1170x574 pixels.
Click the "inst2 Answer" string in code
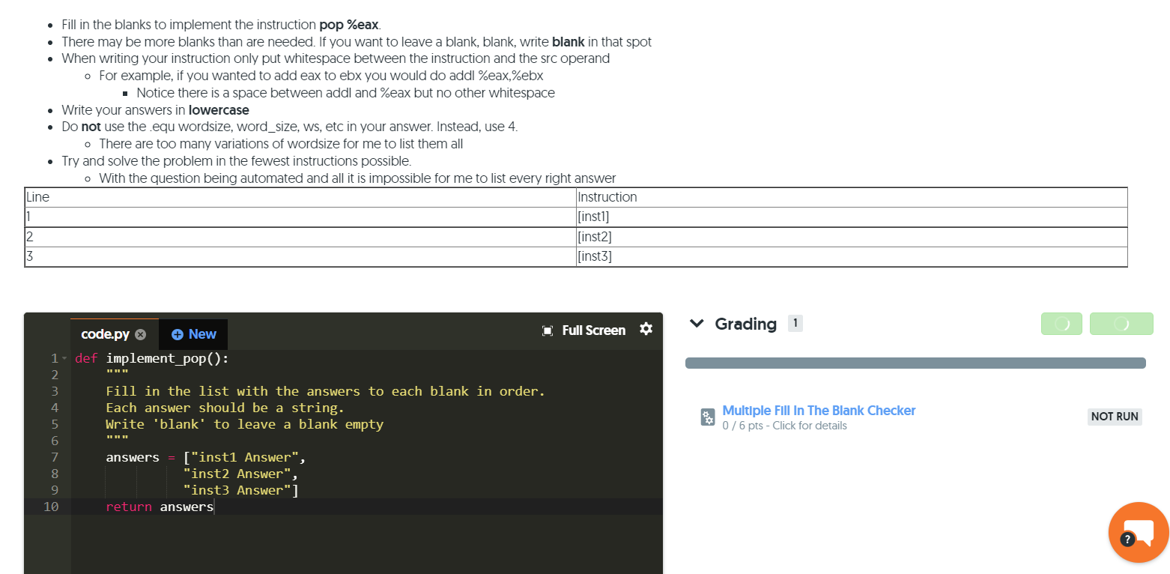[237, 474]
